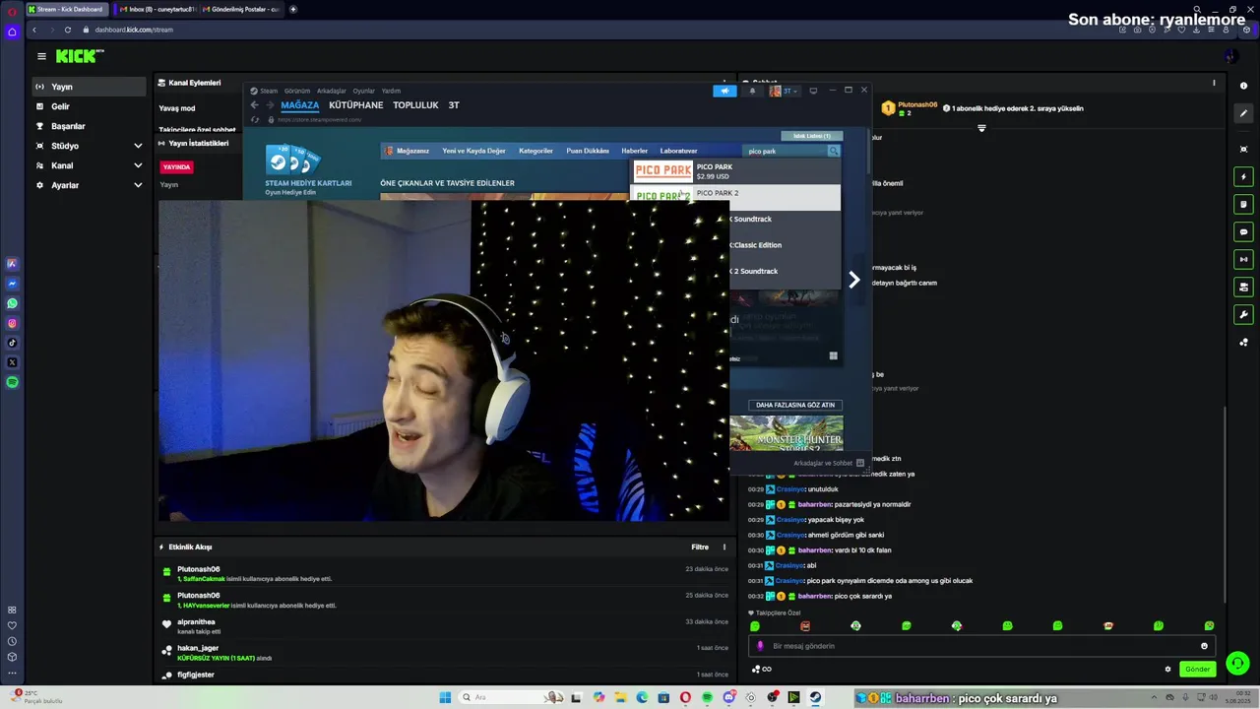Screen dimensions: 1260x709
Task: Open Puan Dükkânı in Steam store menu
Action: pyautogui.click(x=588, y=151)
